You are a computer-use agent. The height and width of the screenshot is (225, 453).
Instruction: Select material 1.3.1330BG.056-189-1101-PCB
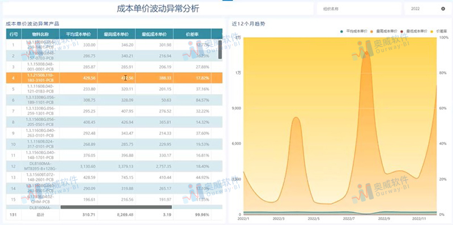click(40, 100)
